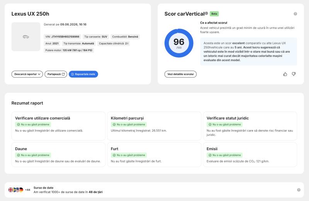Click the Lexus UX 250h title
Viewport: 309px width, 201px height.
31,14
